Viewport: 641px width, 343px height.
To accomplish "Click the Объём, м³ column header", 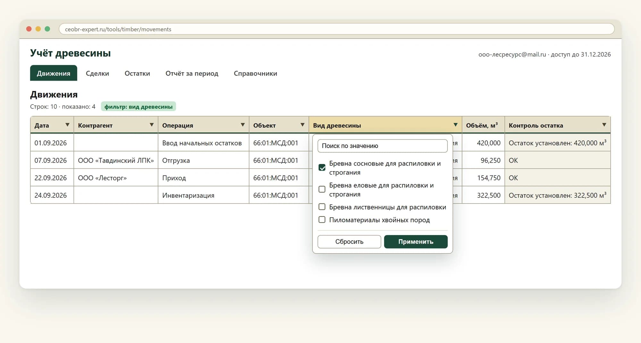I will [483, 125].
